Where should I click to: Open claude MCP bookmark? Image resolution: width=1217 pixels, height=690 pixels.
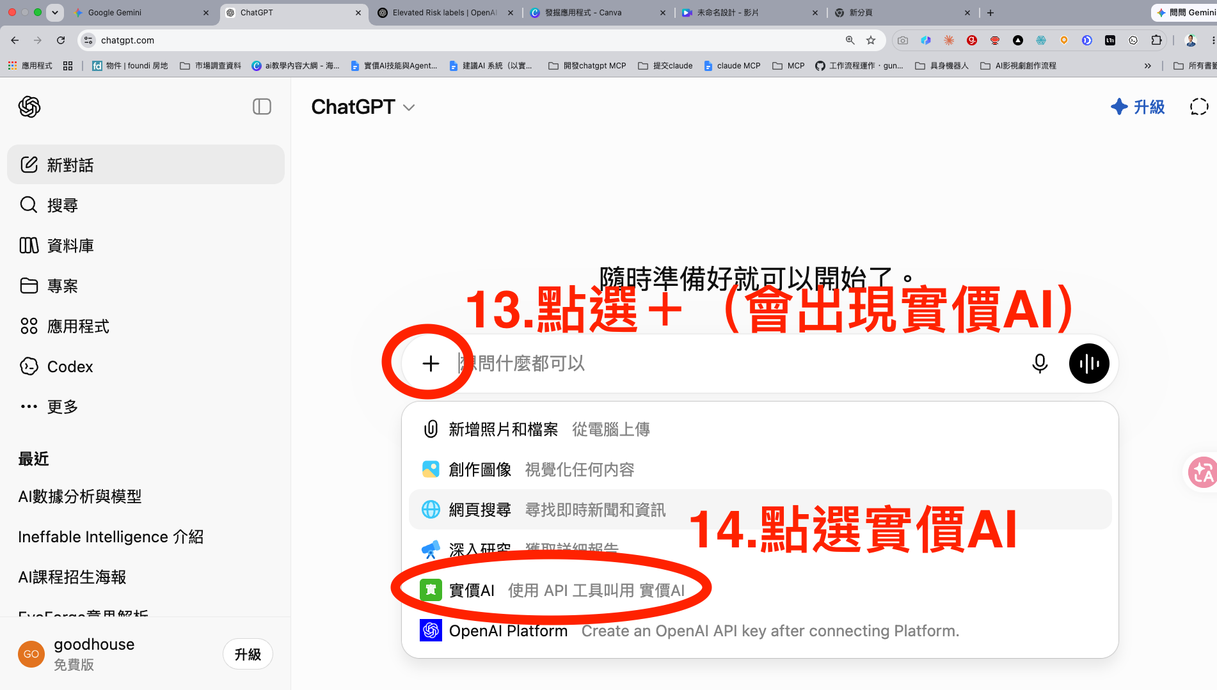[x=733, y=65]
